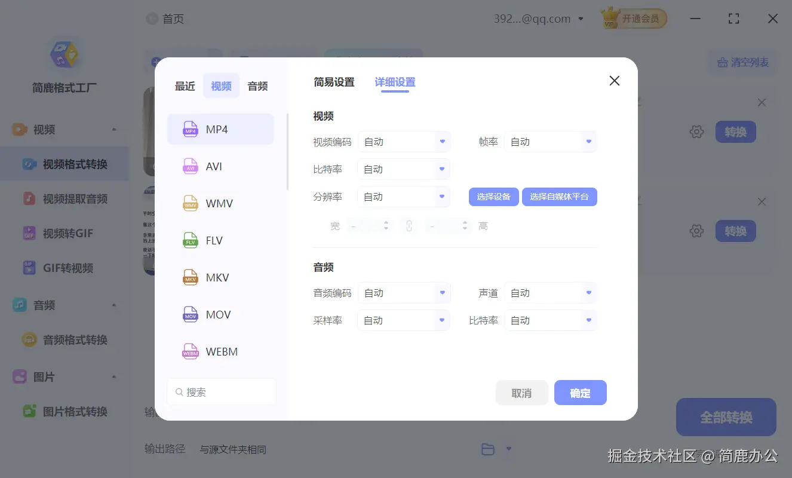The height and width of the screenshot is (478, 792).
Task: Click 选择自媒体平台 button
Action: tap(560, 197)
